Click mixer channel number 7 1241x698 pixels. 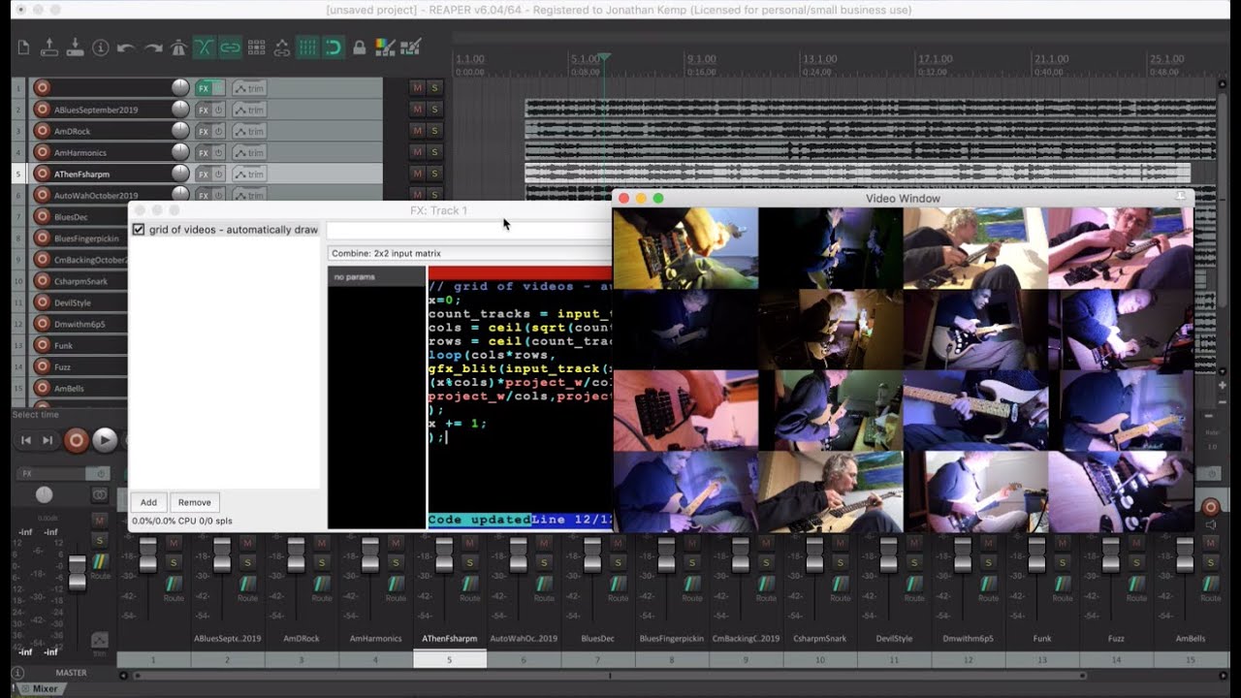597,659
